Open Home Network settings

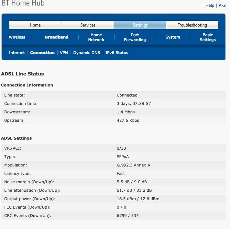click(x=96, y=37)
